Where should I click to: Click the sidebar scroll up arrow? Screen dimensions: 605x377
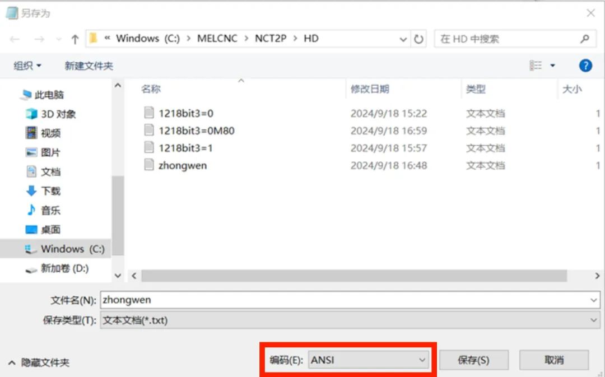(x=118, y=85)
